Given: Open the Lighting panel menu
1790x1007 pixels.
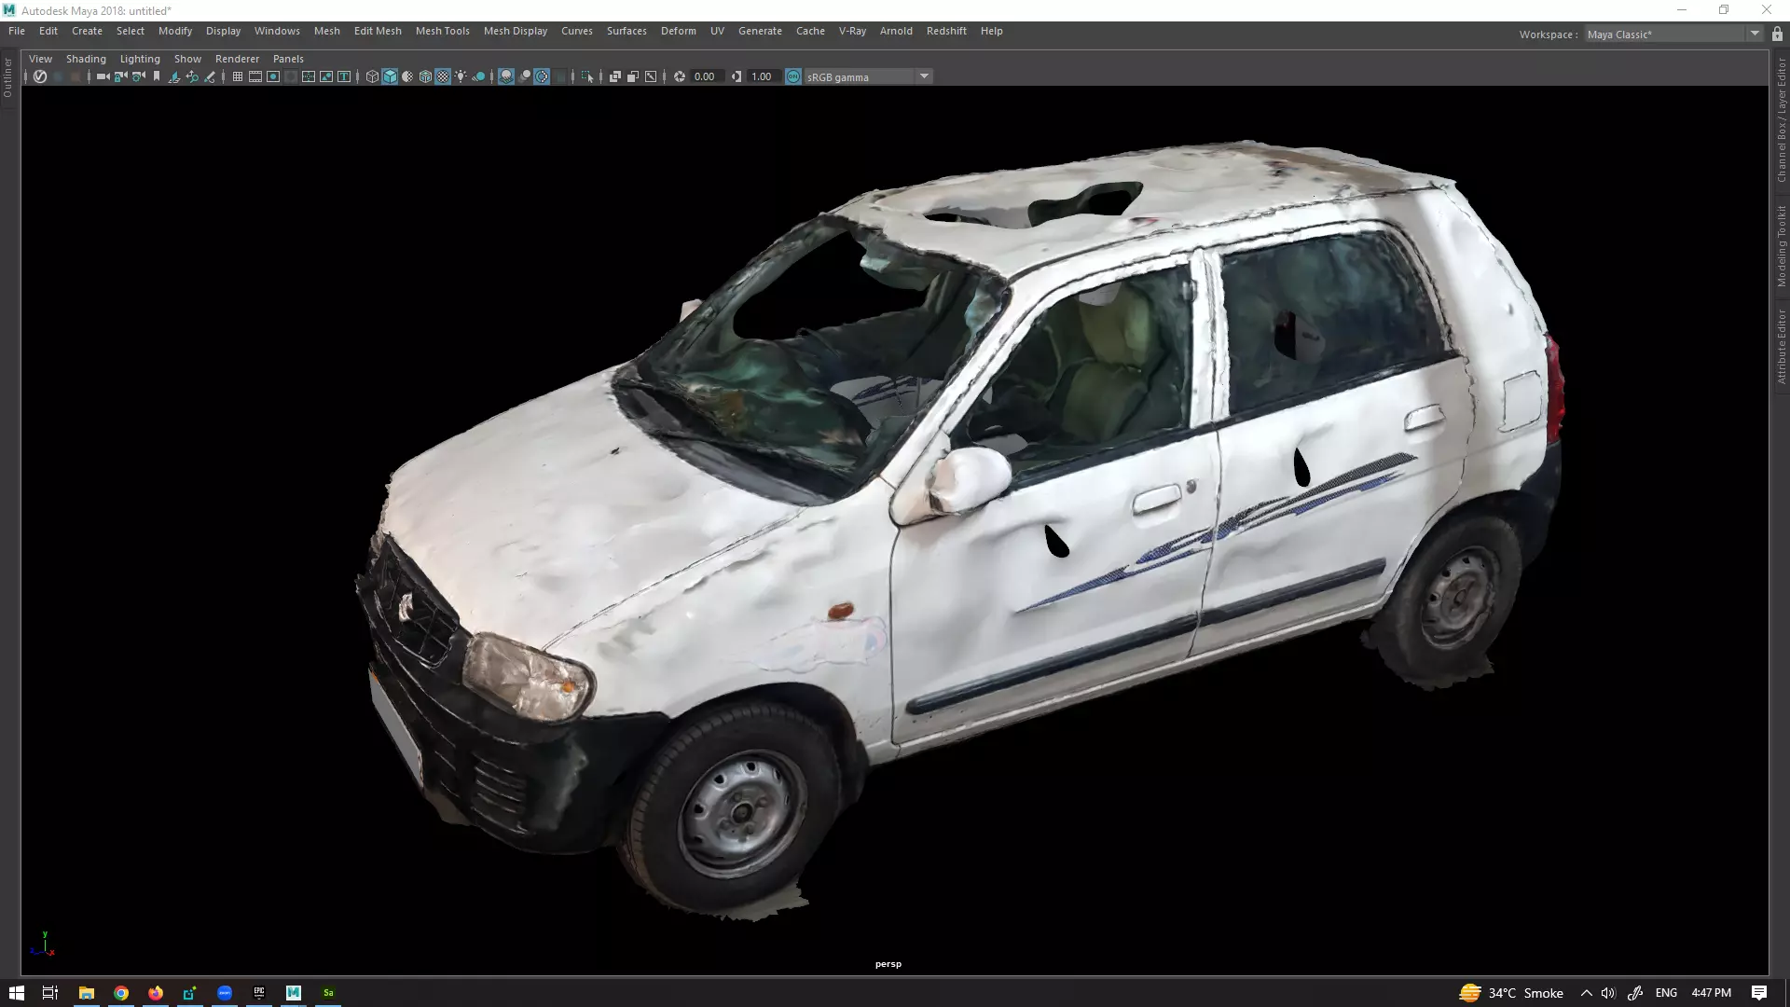Looking at the screenshot, I should point(140,59).
